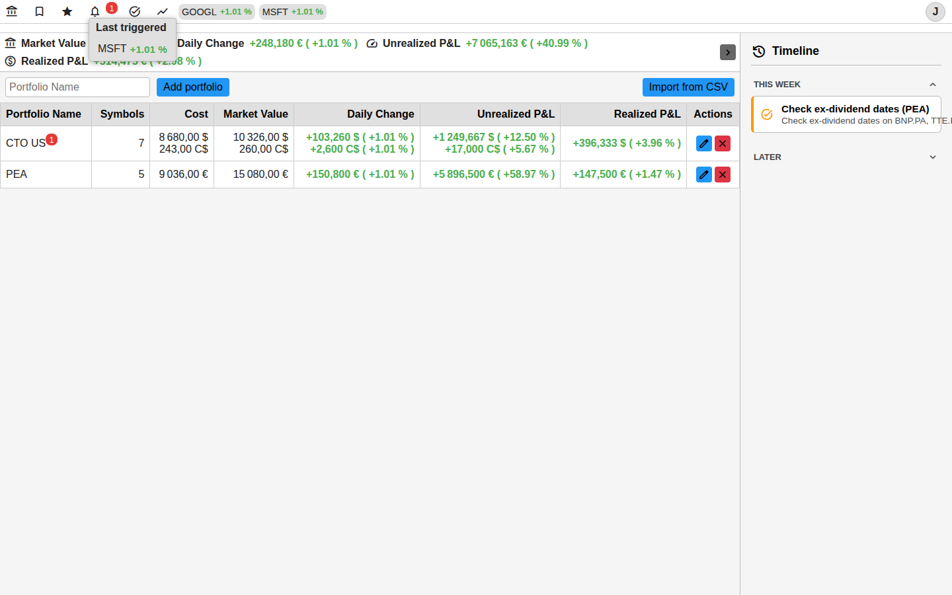Click the Unrealized P&L gauge icon

pos(372,44)
